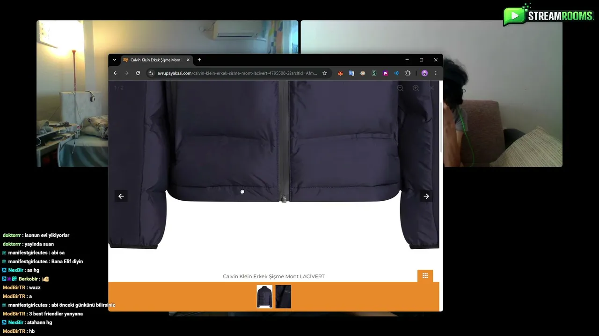Viewport: 599px width, 336px height.
Task: Click chat message "yayinda suan"
Action: pyautogui.click(x=39, y=244)
